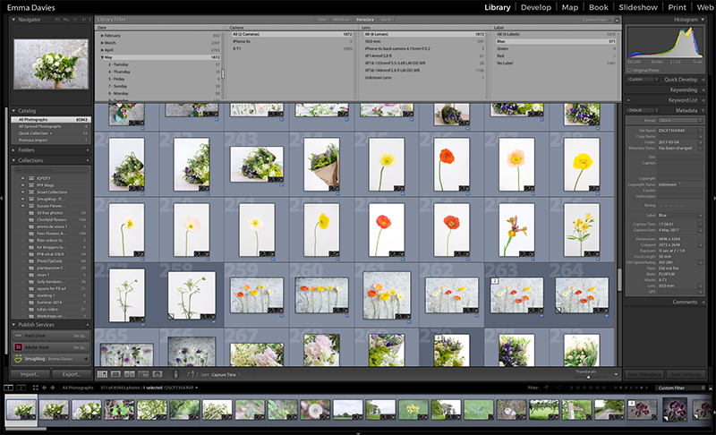Click the filter lock icon in Library Filter

617,20
